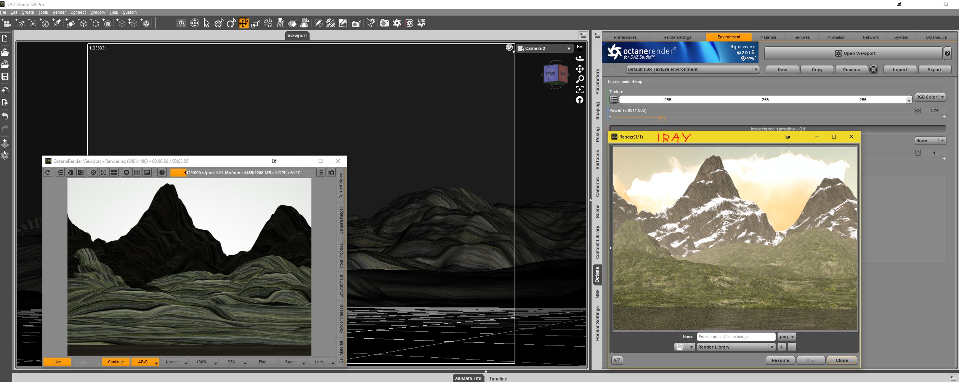Click the Render camera icon in toolbar
959x382 pixels.
pyautogui.click(x=385, y=23)
